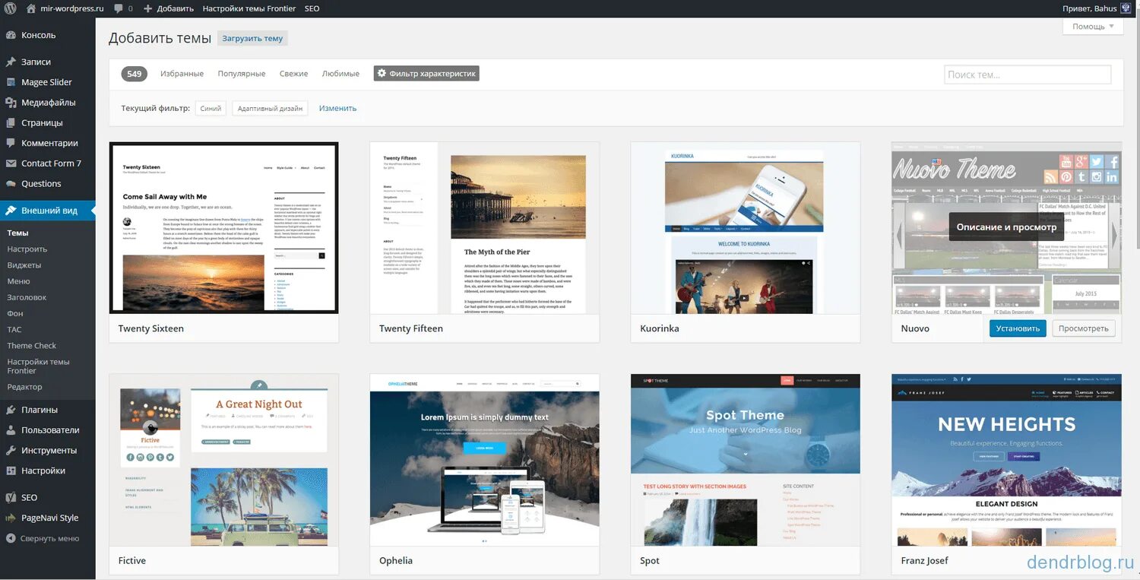Click the Magee Slider icon in sidebar
The image size is (1140, 580).
(11, 82)
